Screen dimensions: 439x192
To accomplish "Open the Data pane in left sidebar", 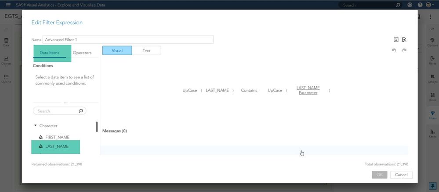I will coord(6,42).
